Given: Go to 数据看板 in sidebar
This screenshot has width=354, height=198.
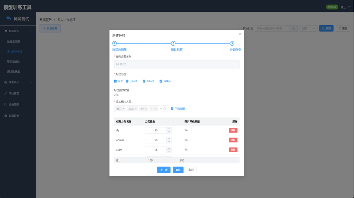Looking at the screenshot, I should coord(13,116).
